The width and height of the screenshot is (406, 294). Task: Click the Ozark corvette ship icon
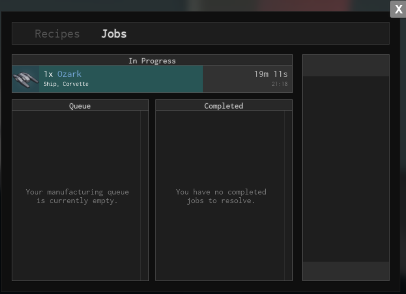click(26, 79)
